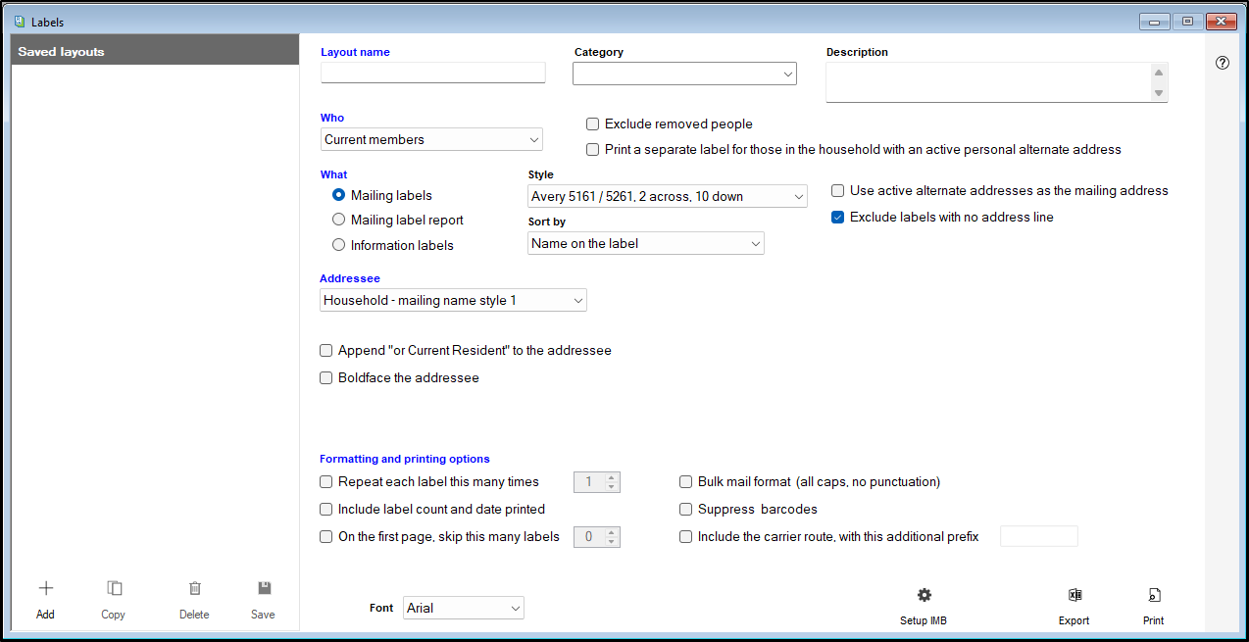
Task: Select Mailing label report radio button
Action: tap(339, 221)
